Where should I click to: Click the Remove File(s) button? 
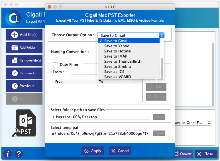point(24,60)
